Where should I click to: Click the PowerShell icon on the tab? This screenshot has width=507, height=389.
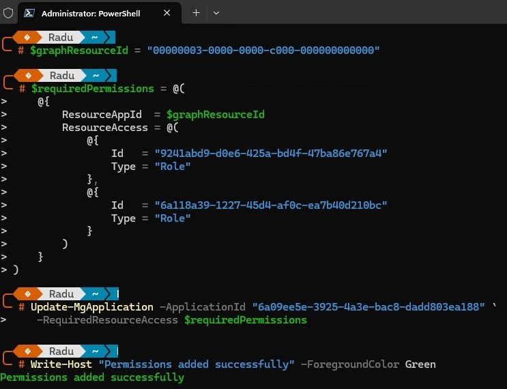[x=29, y=13]
